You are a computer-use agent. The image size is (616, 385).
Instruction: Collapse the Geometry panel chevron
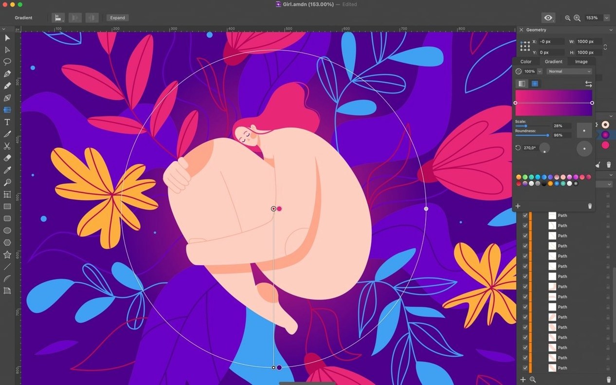(x=611, y=30)
